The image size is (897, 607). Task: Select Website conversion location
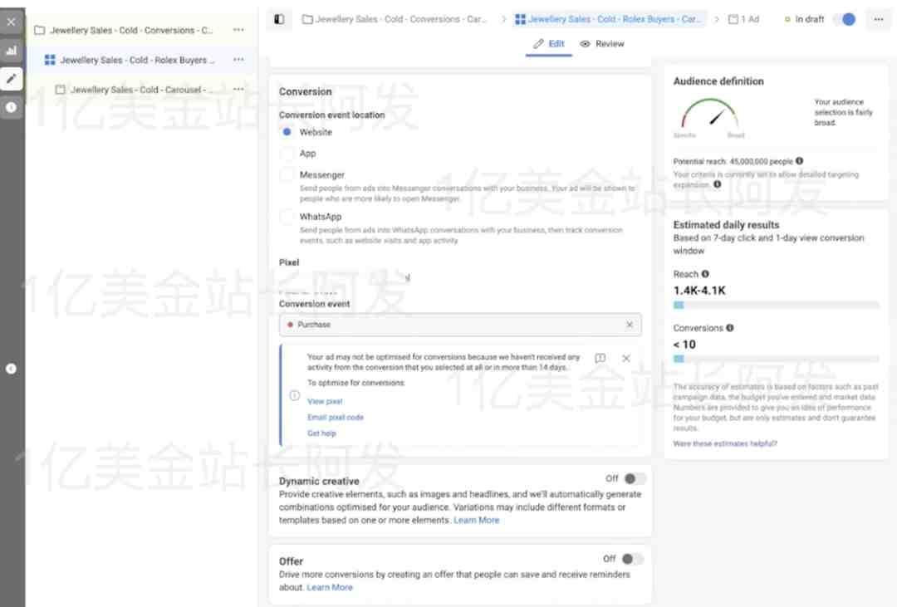pyautogui.click(x=287, y=132)
